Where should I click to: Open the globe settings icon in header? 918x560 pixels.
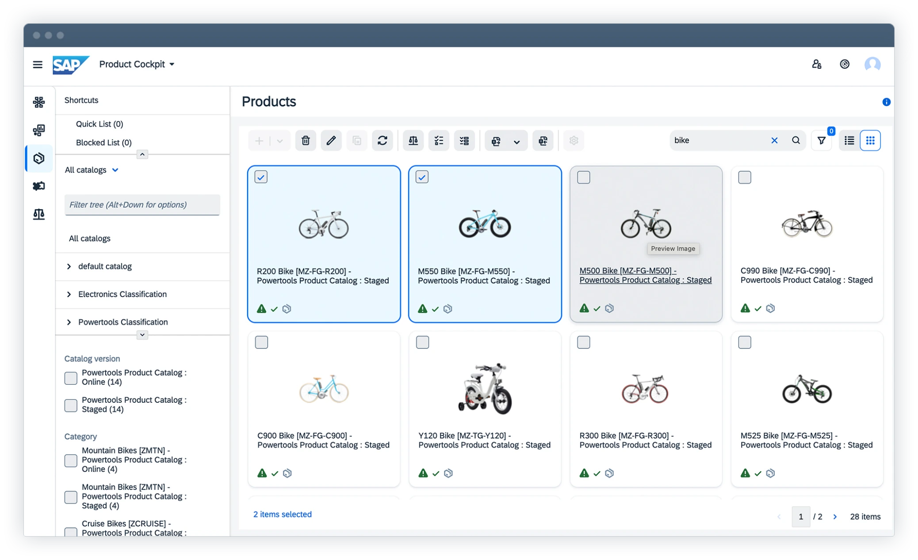[x=844, y=64]
